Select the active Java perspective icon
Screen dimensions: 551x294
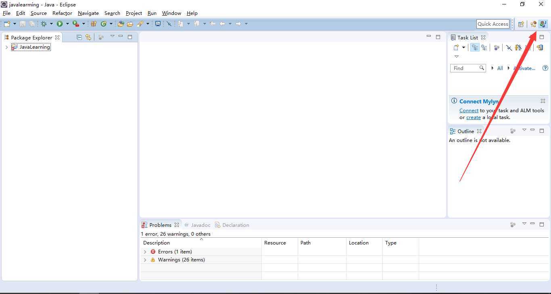[543, 24]
